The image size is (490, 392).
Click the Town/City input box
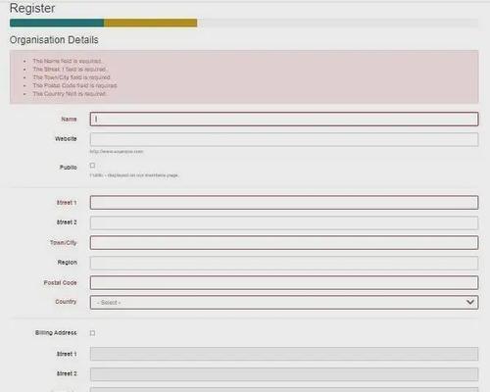tap(284, 243)
